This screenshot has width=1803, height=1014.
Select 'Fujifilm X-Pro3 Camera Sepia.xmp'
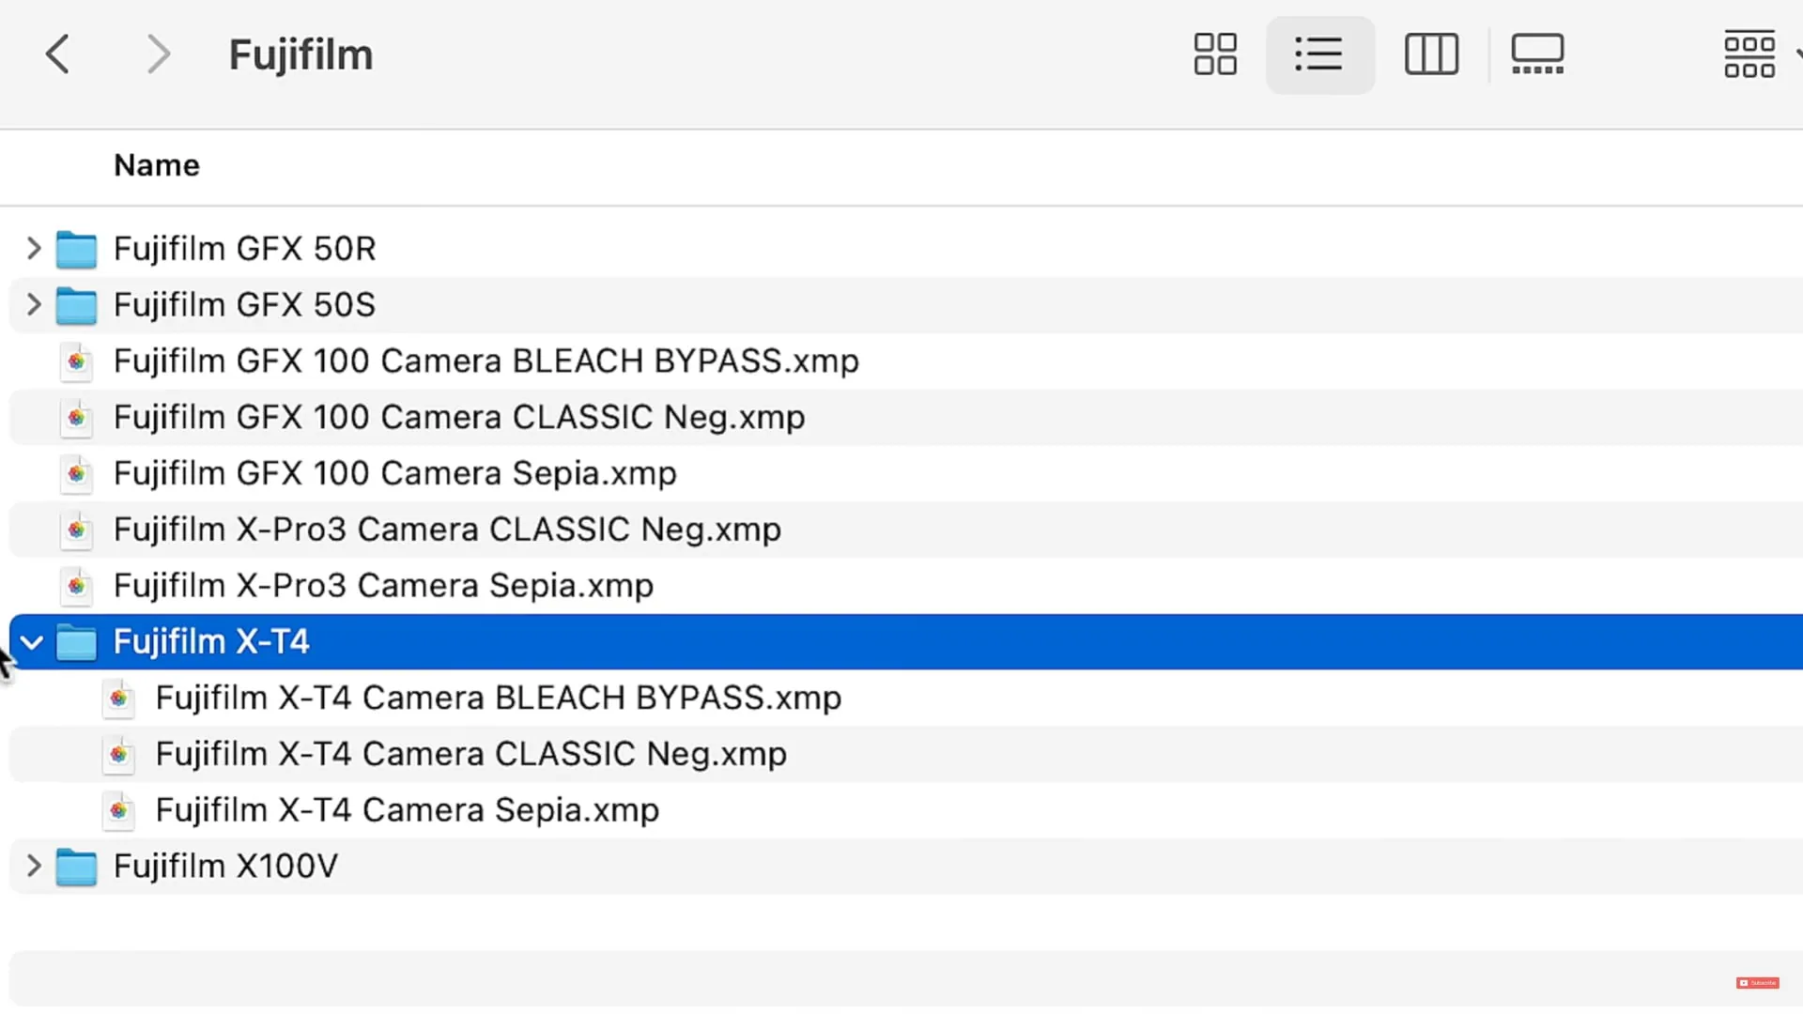(x=383, y=587)
